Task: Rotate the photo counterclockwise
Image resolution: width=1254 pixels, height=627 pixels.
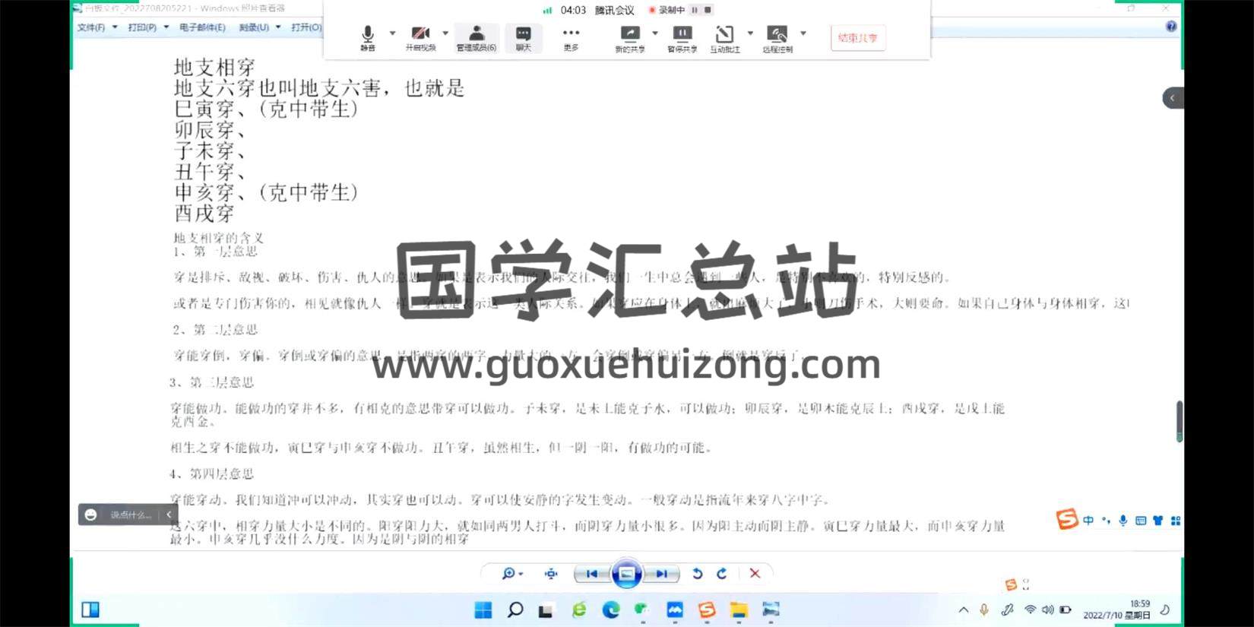Action: click(x=697, y=574)
